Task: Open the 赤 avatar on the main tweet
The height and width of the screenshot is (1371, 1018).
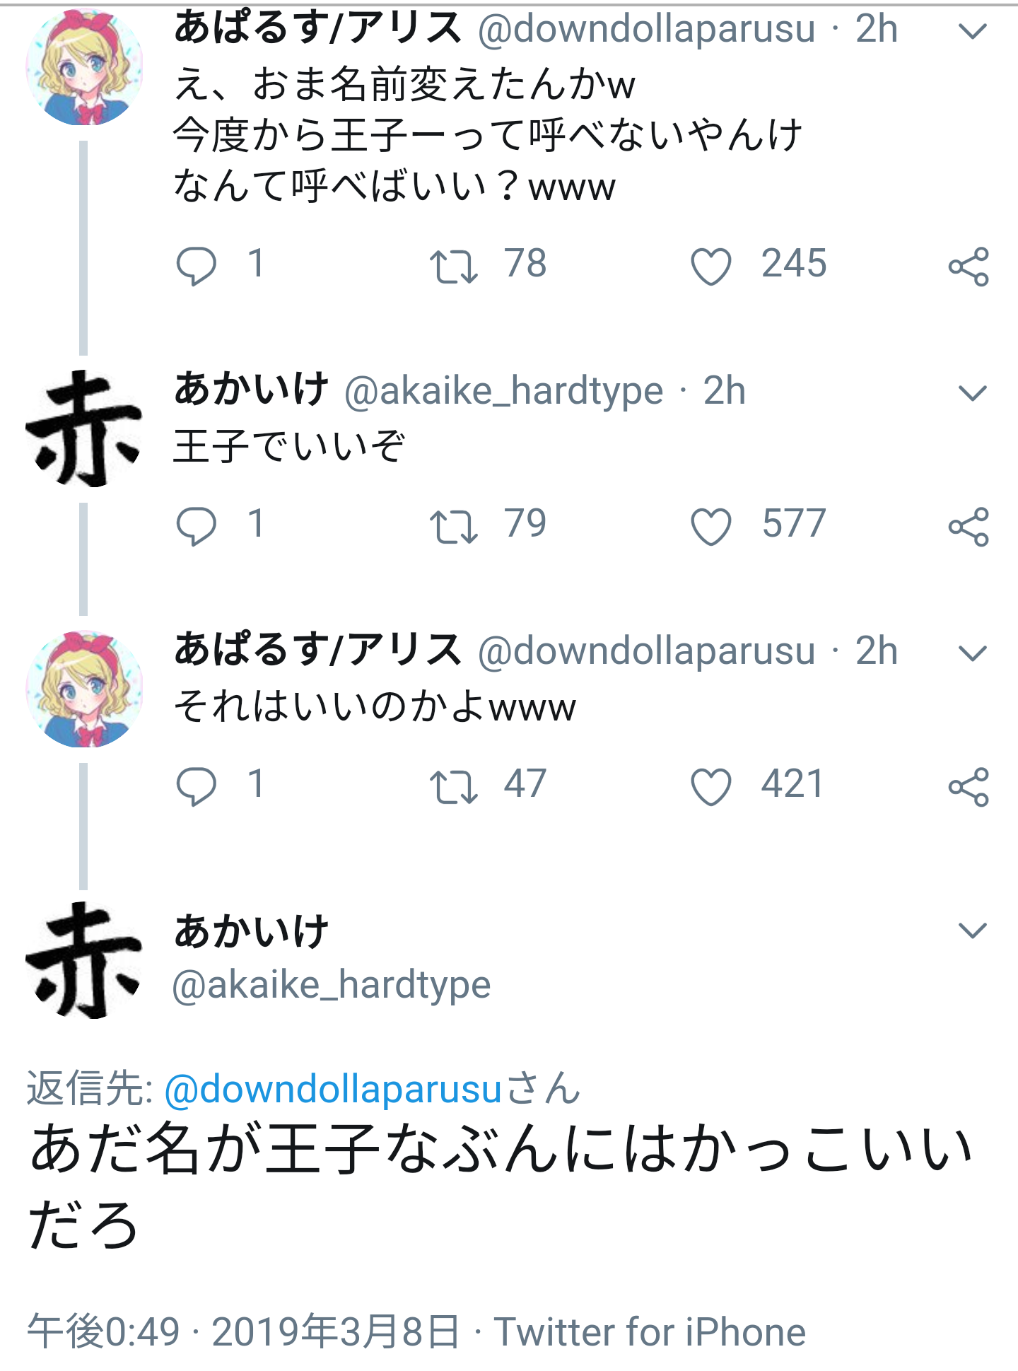Action: coord(84,960)
